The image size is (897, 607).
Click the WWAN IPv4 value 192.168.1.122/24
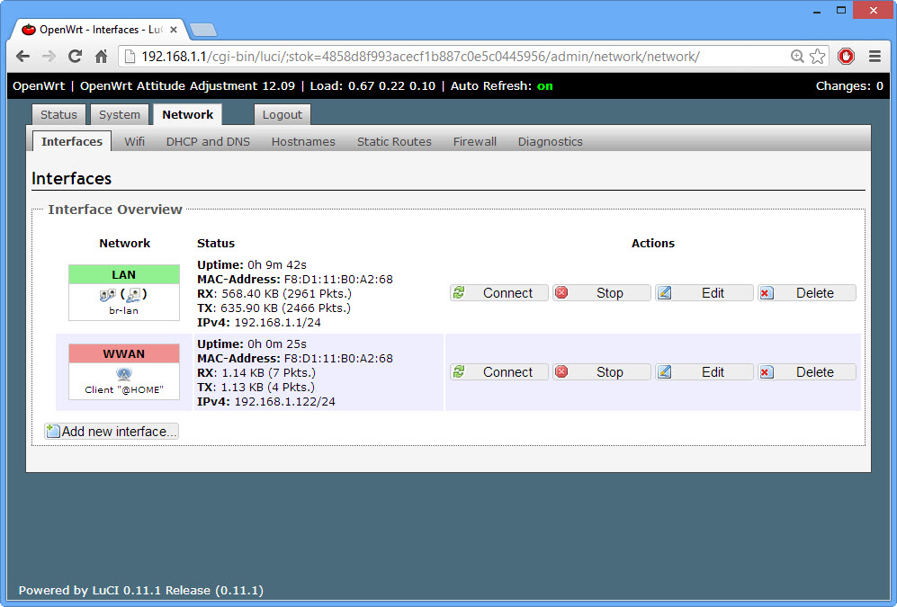pos(285,401)
